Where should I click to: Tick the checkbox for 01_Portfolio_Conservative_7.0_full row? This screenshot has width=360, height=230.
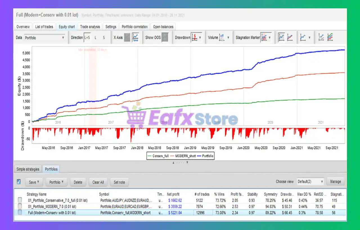20,200
